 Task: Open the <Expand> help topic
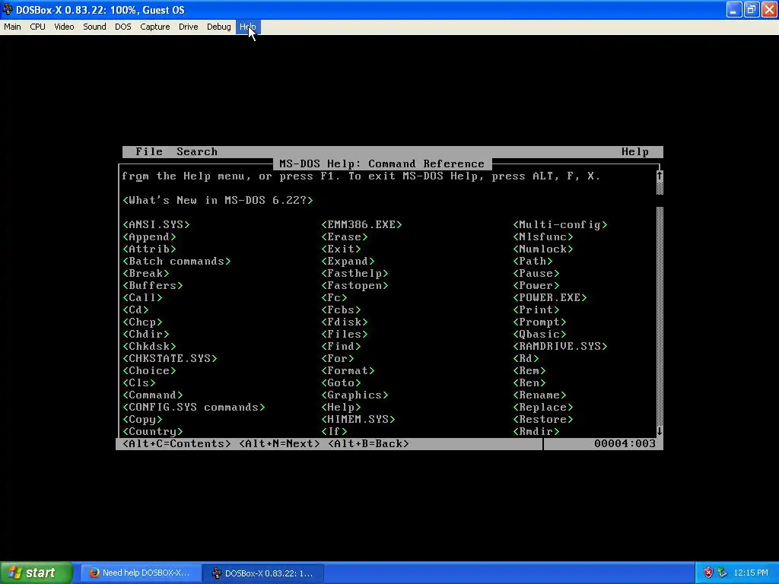pos(348,262)
